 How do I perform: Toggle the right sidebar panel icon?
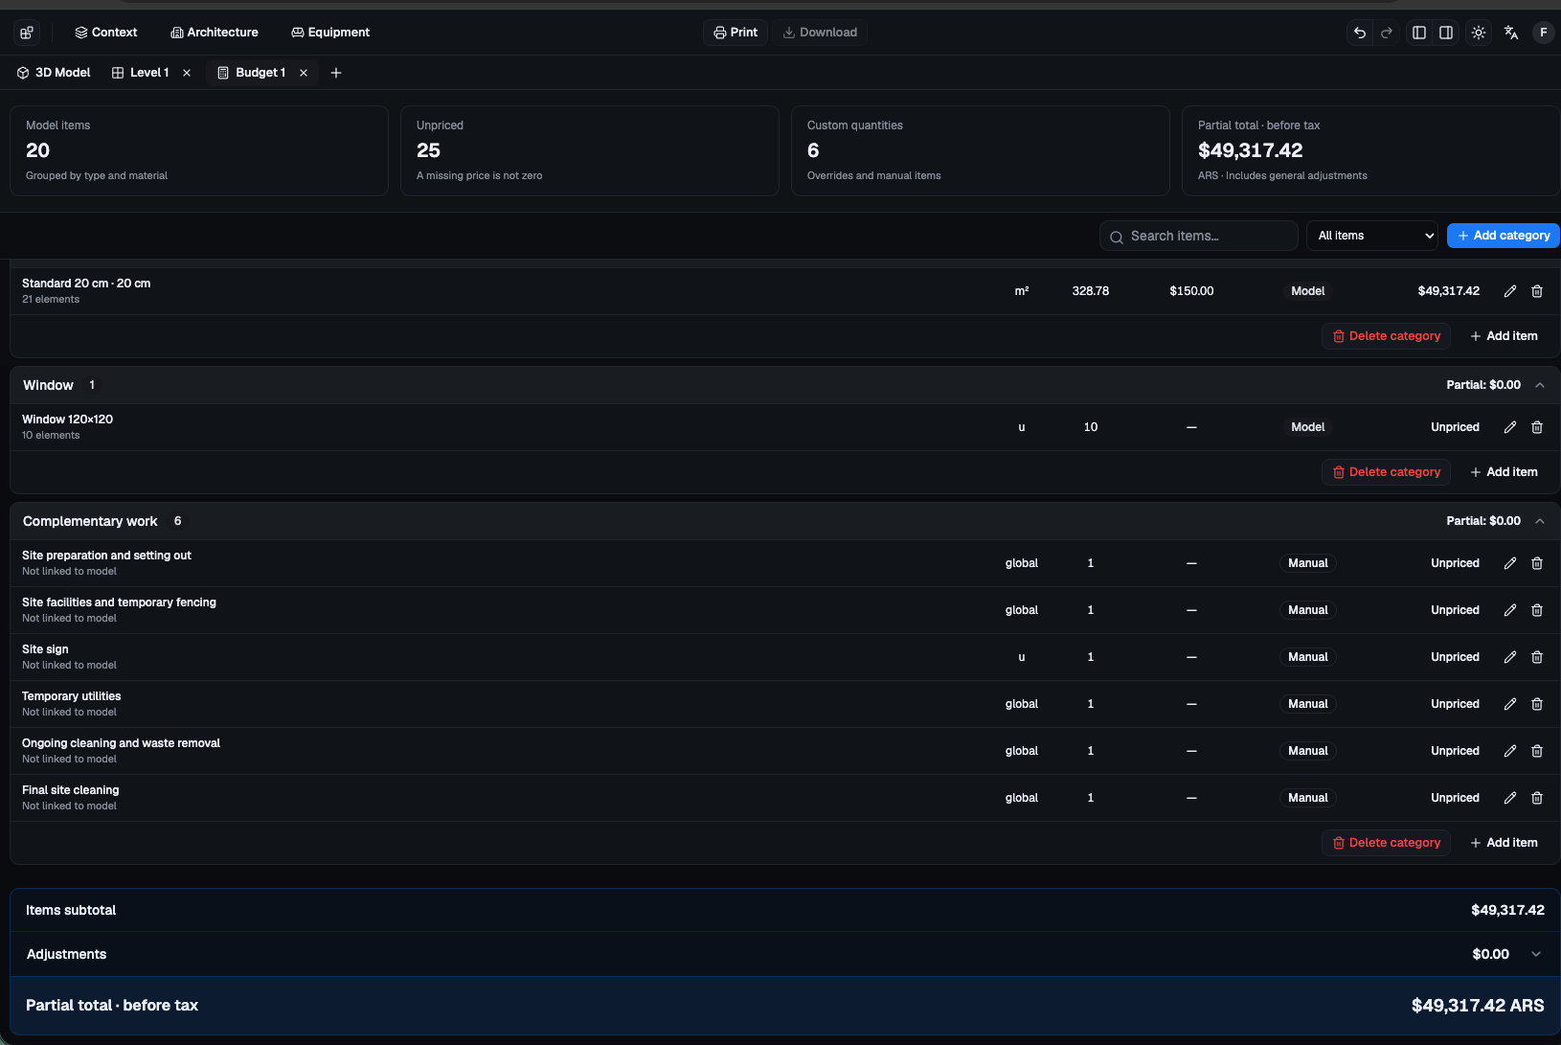pyautogui.click(x=1446, y=33)
